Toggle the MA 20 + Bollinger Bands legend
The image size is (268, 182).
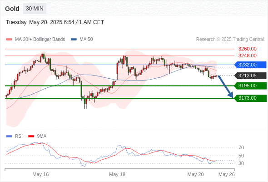click(35, 40)
